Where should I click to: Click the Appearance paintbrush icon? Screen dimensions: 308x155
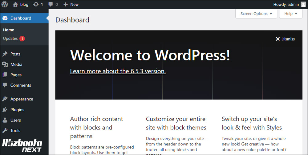[x=5, y=99]
